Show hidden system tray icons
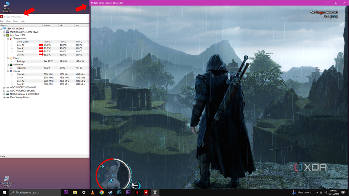349x196 pixels. (317, 192)
